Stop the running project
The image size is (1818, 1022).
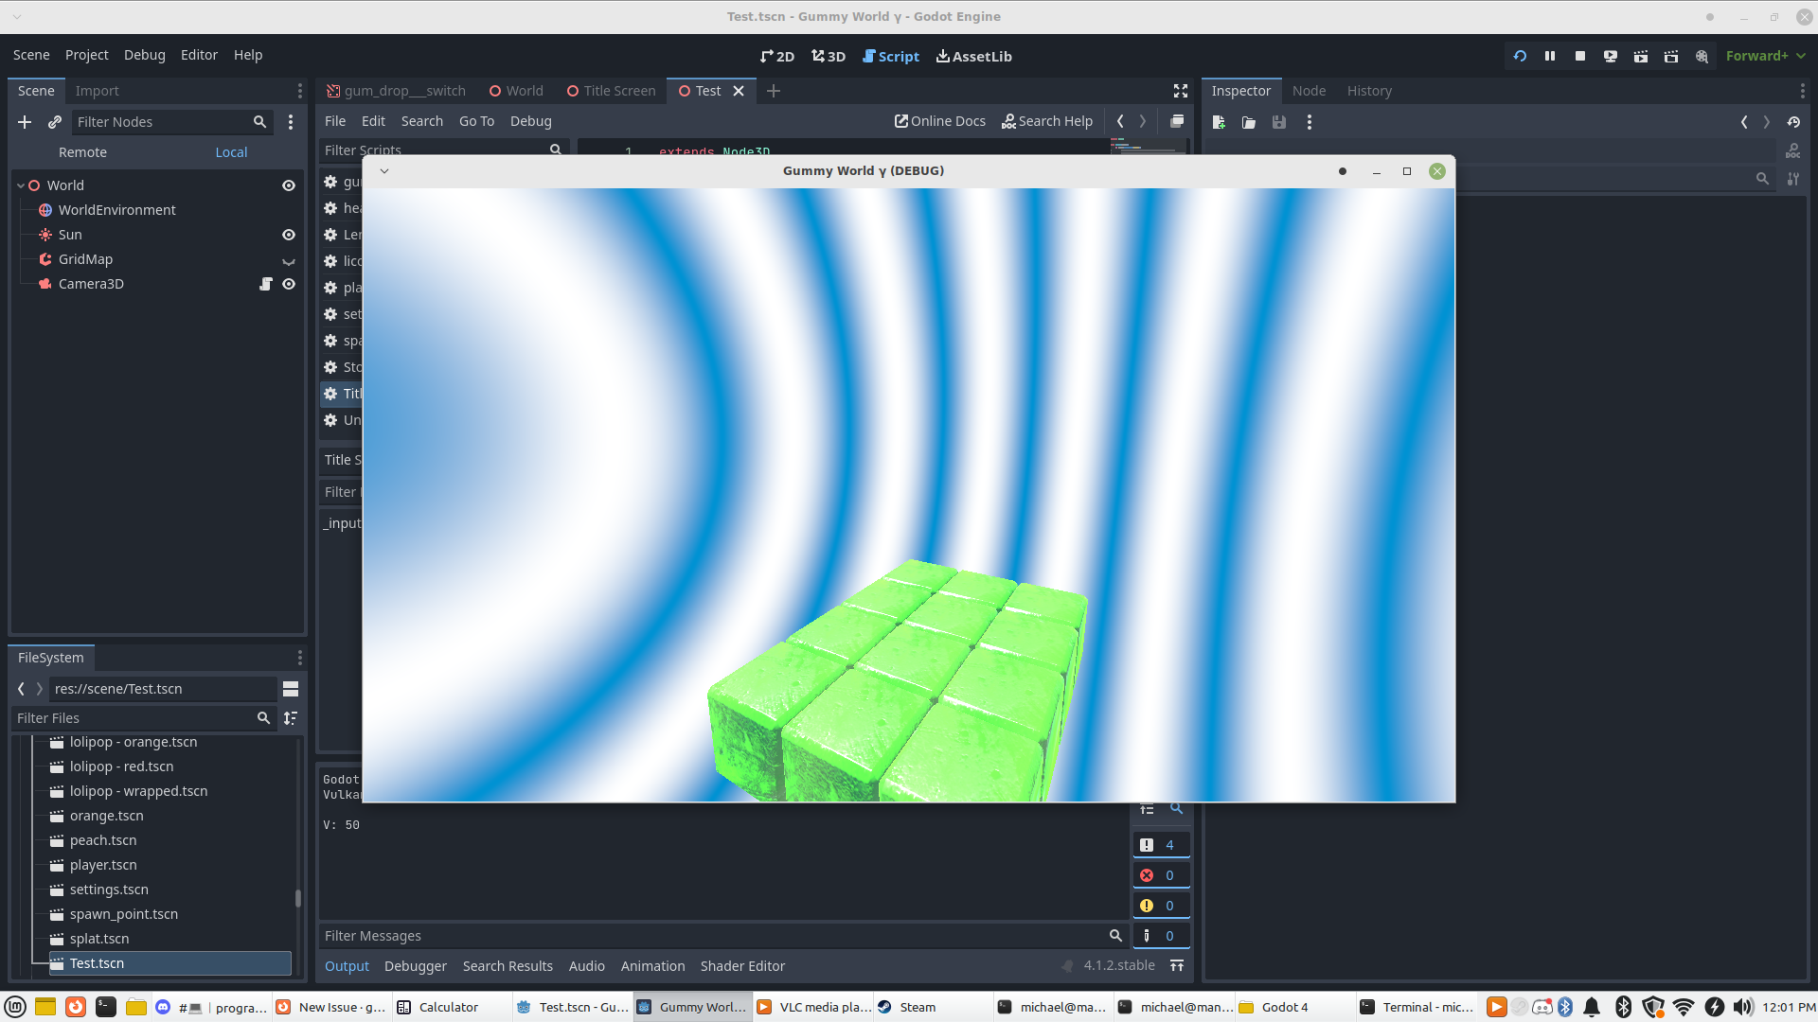[1579, 56]
